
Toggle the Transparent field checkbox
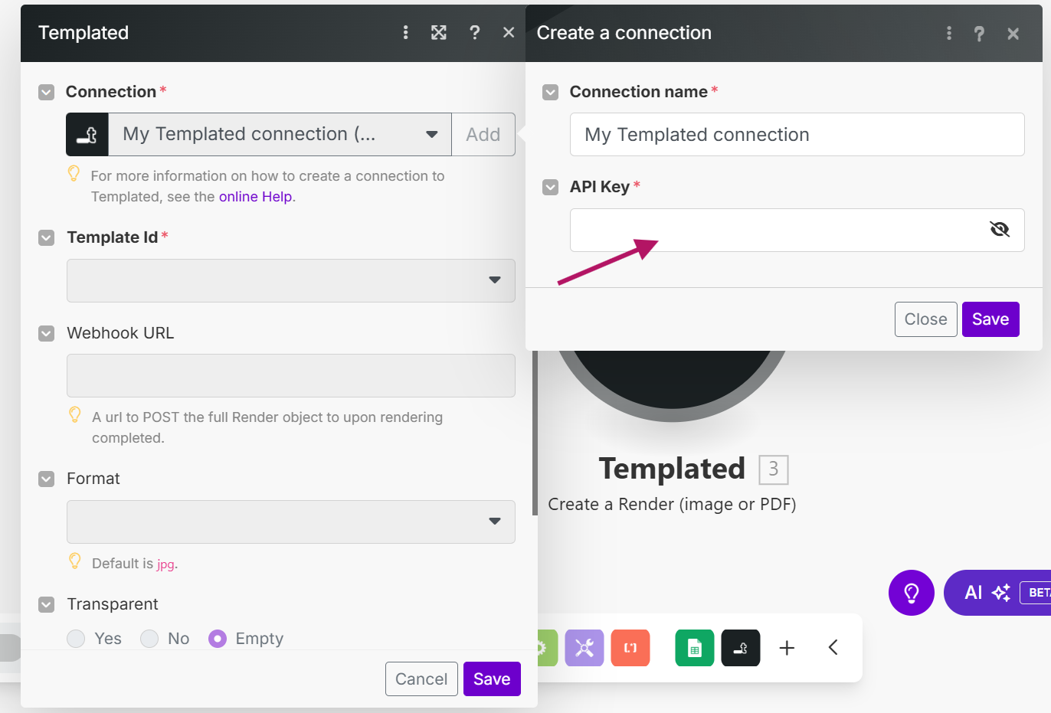47,604
